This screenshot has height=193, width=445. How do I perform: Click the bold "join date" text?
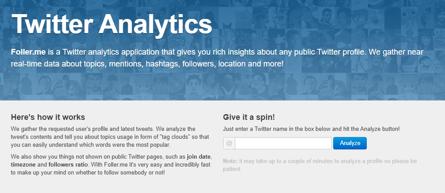click(x=199, y=156)
